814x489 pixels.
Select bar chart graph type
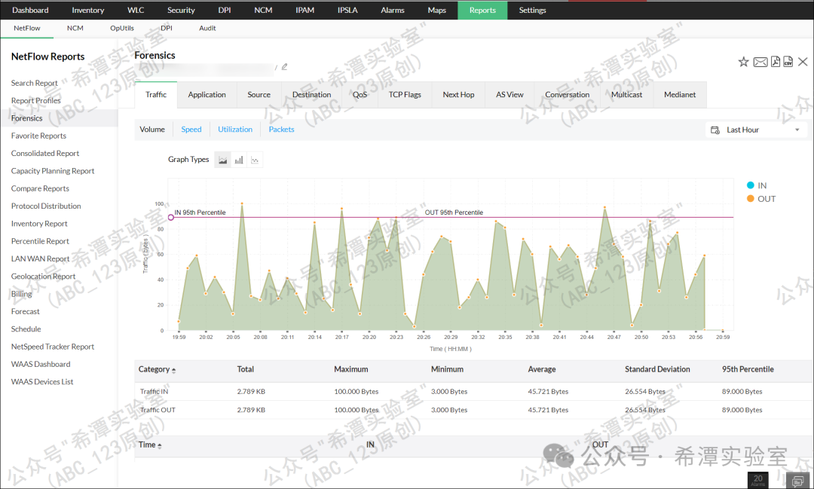tap(239, 160)
